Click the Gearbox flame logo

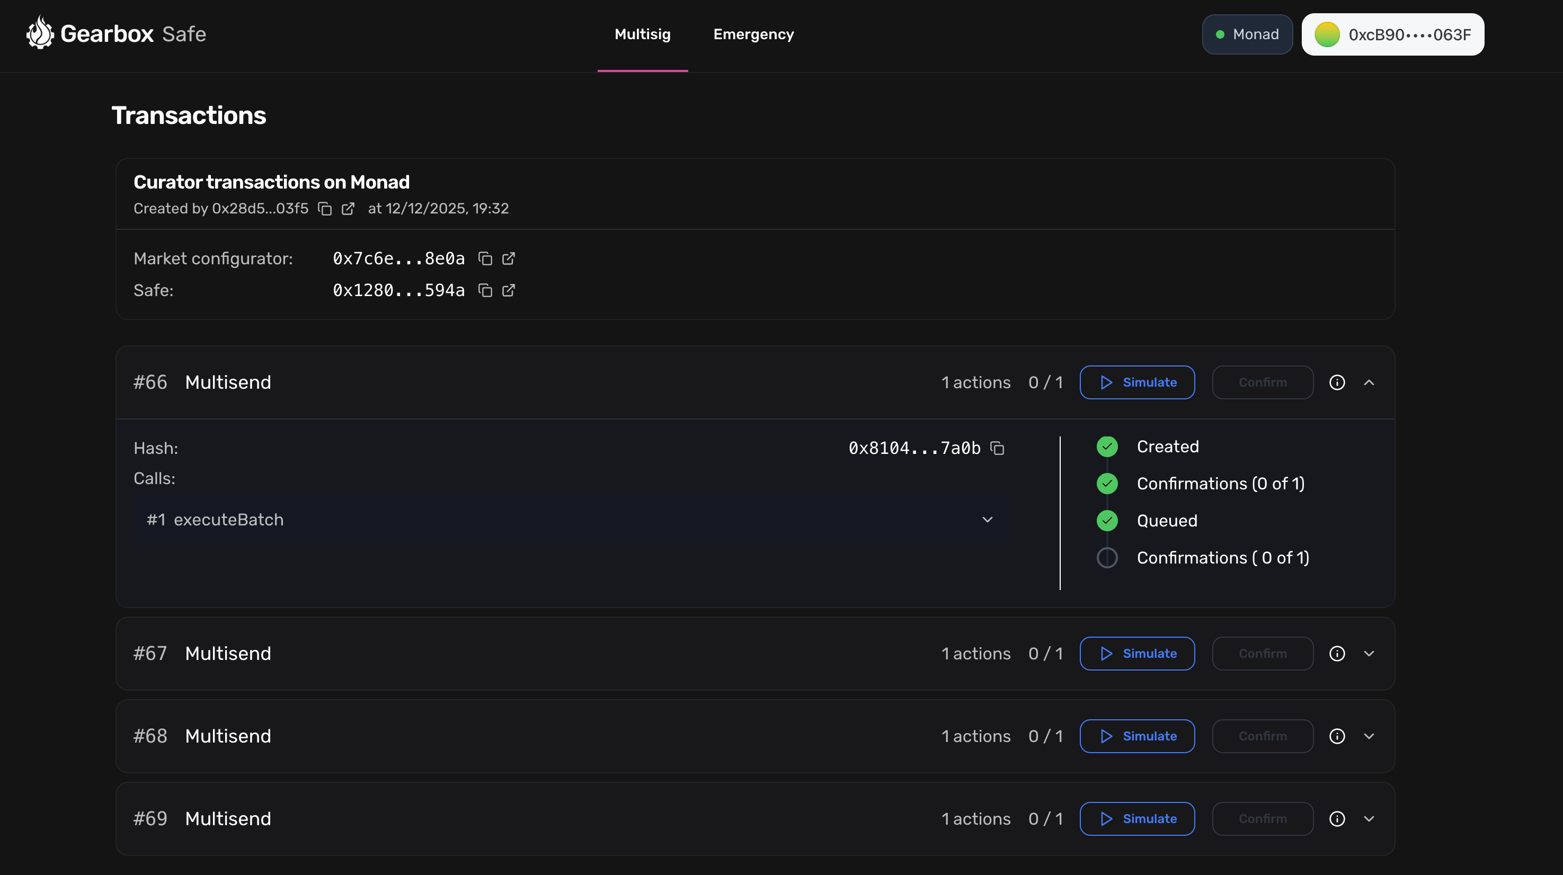click(40, 33)
